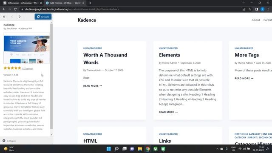Open the Links post title
This screenshot has width=272, height=153.
[x=165, y=141]
